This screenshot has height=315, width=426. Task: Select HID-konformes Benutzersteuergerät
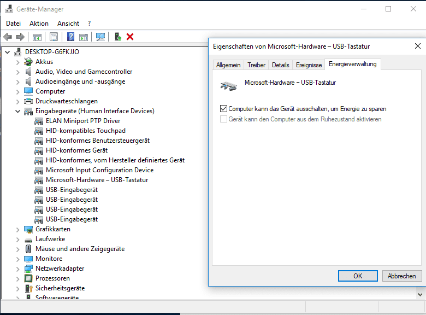[x=98, y=141]
